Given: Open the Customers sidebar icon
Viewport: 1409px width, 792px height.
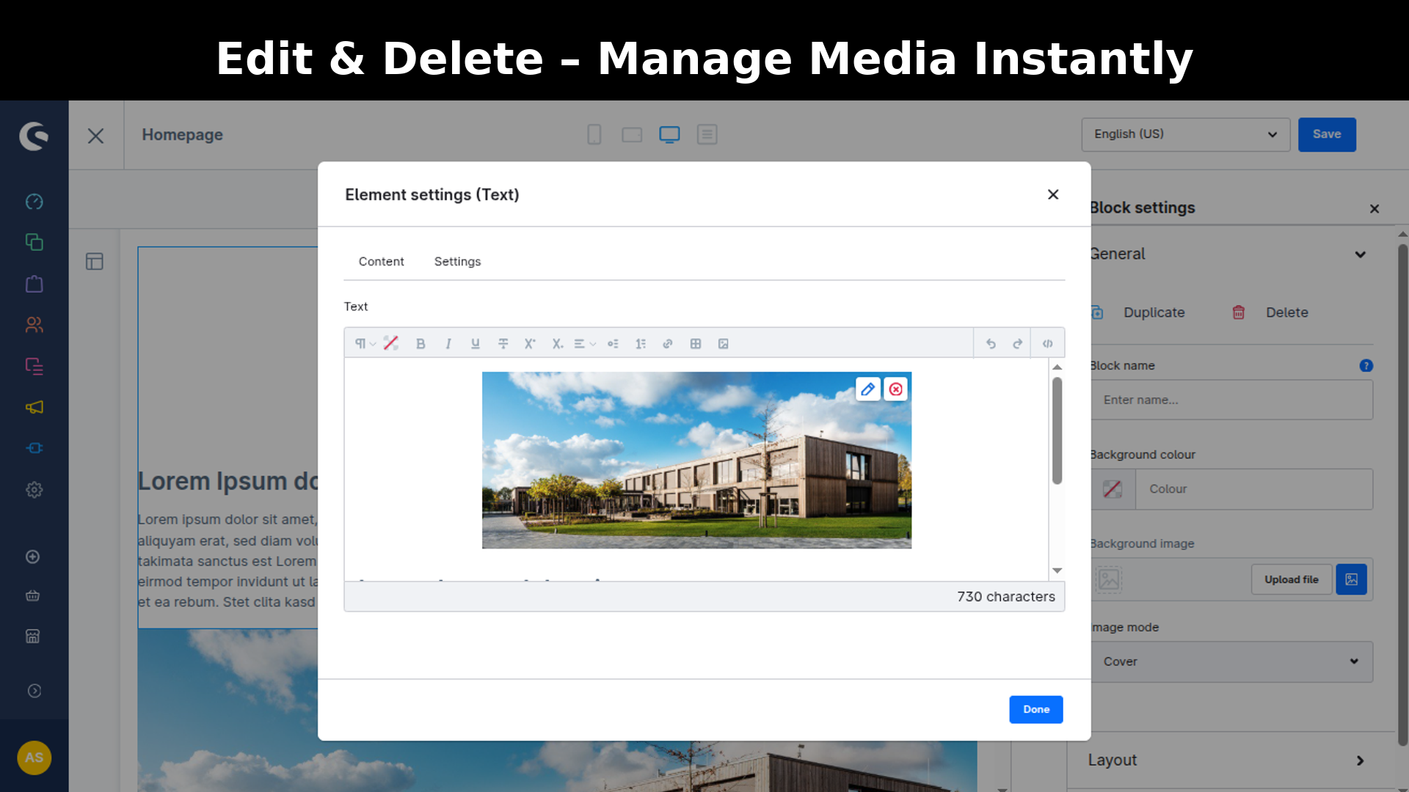Looking at the screenshot, I should (34, 325).
